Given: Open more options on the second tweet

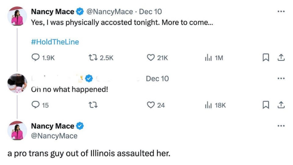Looking at the screenshot, I should point(281,78).
